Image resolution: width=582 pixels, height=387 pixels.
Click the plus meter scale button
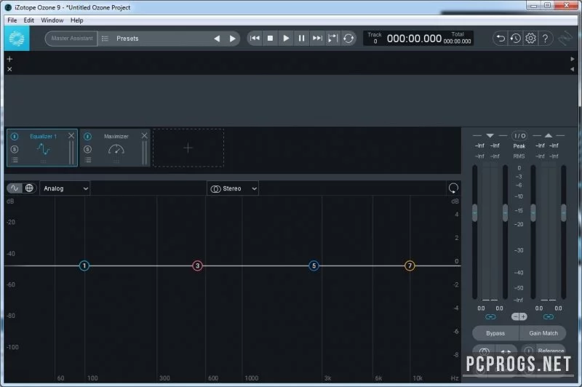[x=523, y=317]
